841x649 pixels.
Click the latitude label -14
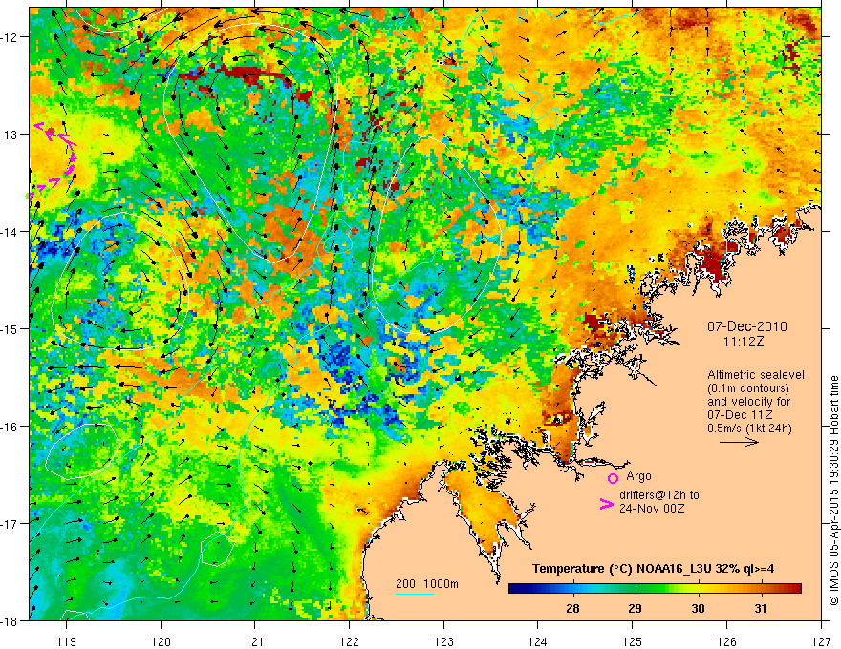tap(11, 232)
